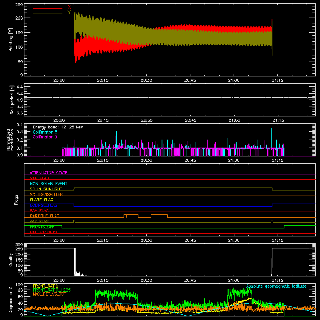
Task: Click the BAD_PACKETS flag label
Action: coord(44,232)
